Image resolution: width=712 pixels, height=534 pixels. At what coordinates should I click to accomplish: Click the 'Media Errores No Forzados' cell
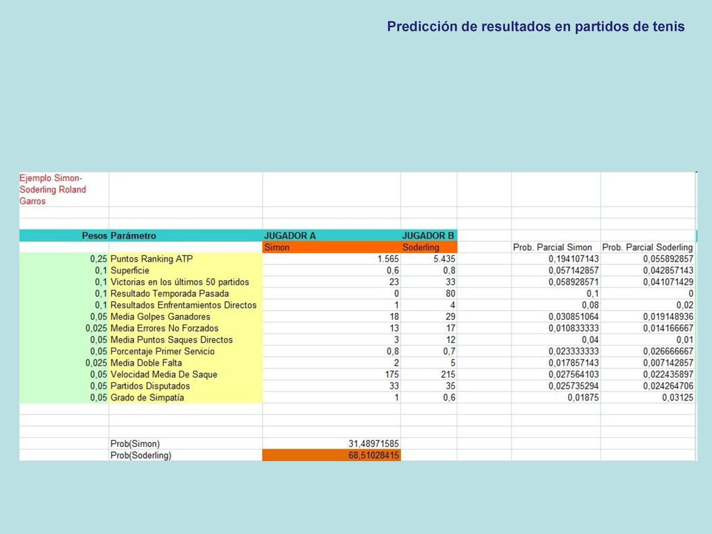[x=186, y=328]
